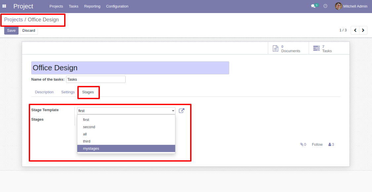Click the Follow button
Viewport: 372px width, 192px height.
(x=317, y=144)
